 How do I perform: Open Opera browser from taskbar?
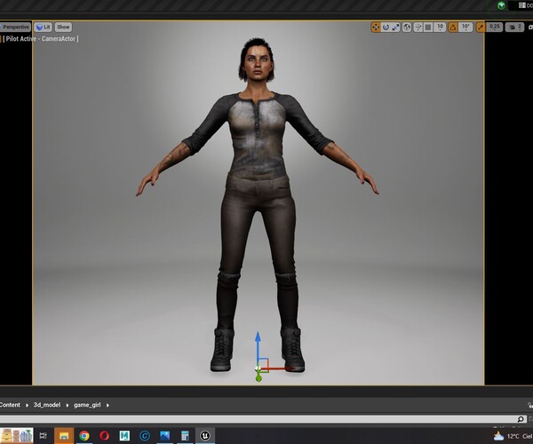point(104,435)
